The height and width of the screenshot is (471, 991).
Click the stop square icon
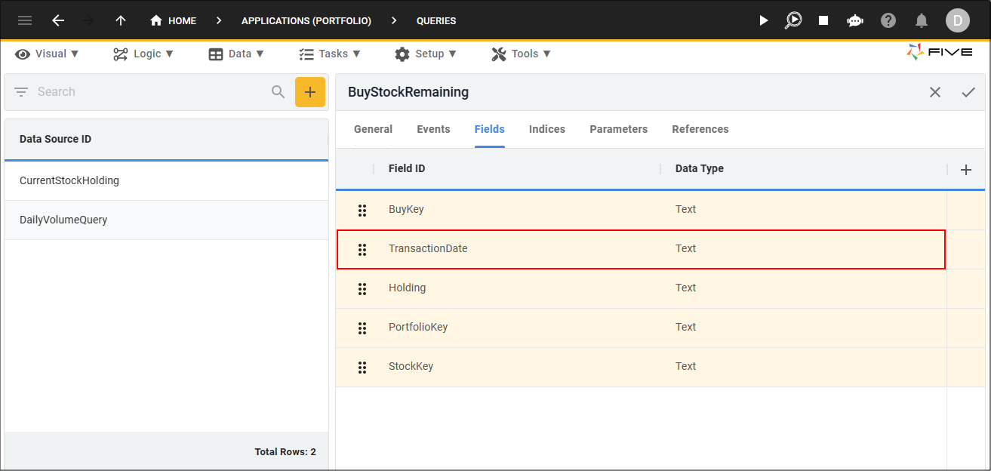(823, 20)
